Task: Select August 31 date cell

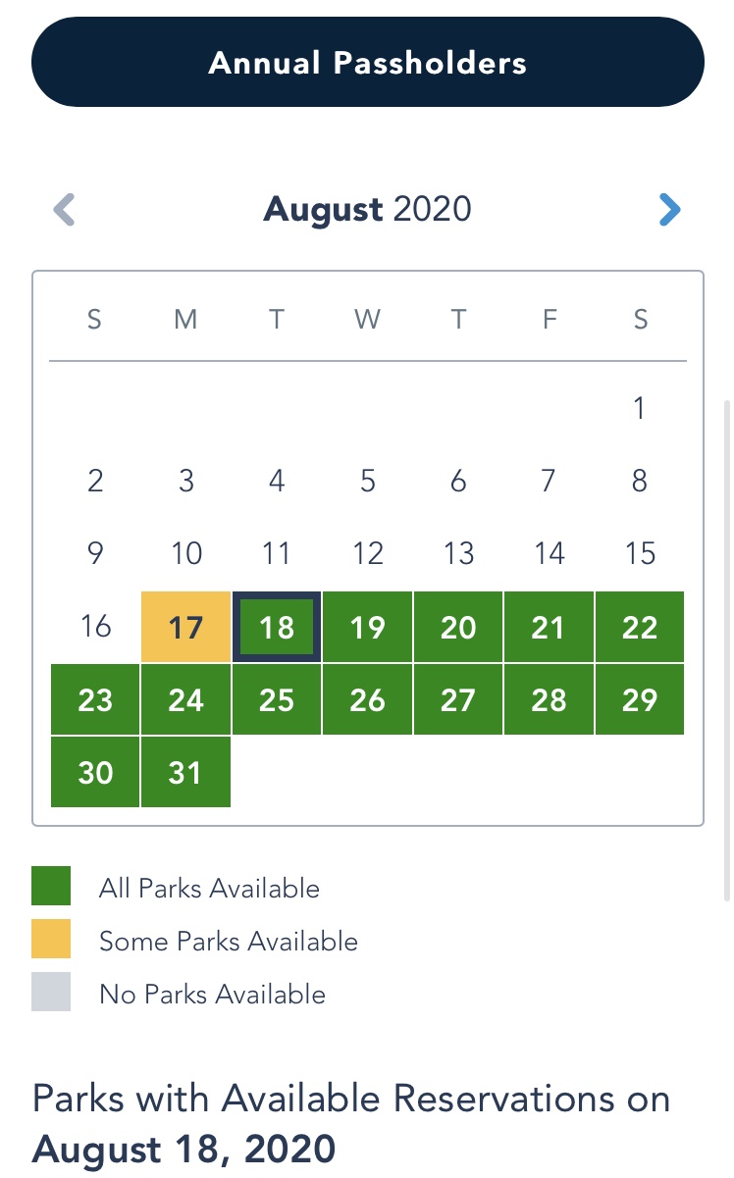Action: click(x=185, y=772)
